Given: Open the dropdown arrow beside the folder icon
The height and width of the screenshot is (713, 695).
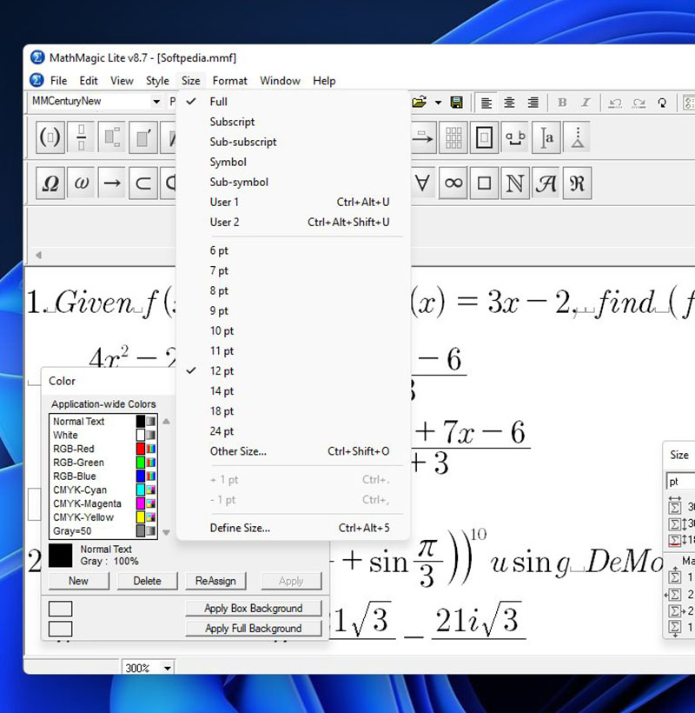Looking at the screenshot, I should click(x=438, y=103).
